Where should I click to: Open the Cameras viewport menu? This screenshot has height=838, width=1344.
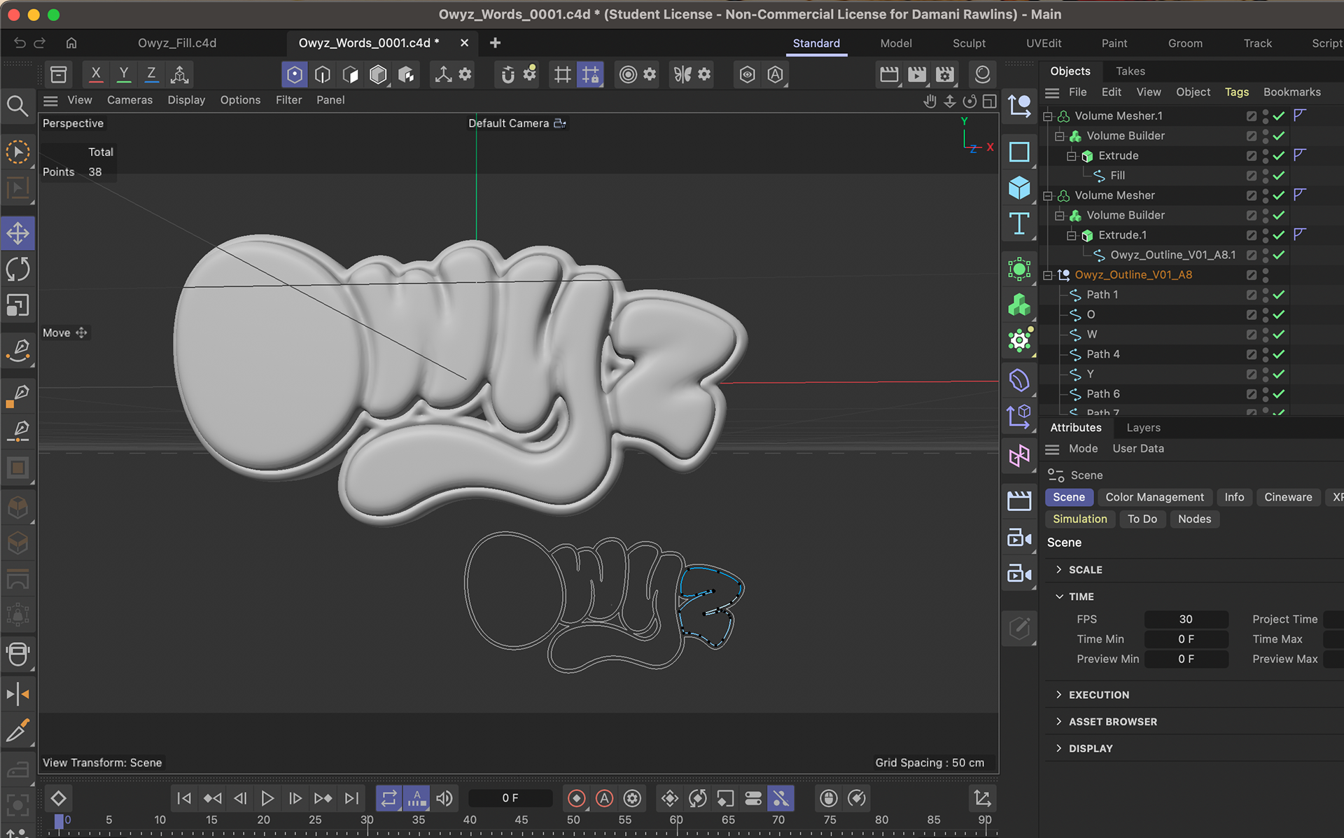[x=129, y=100]
